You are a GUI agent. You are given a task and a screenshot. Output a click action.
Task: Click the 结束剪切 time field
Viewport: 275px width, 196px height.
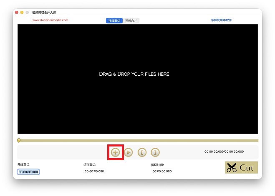point(94,171)
